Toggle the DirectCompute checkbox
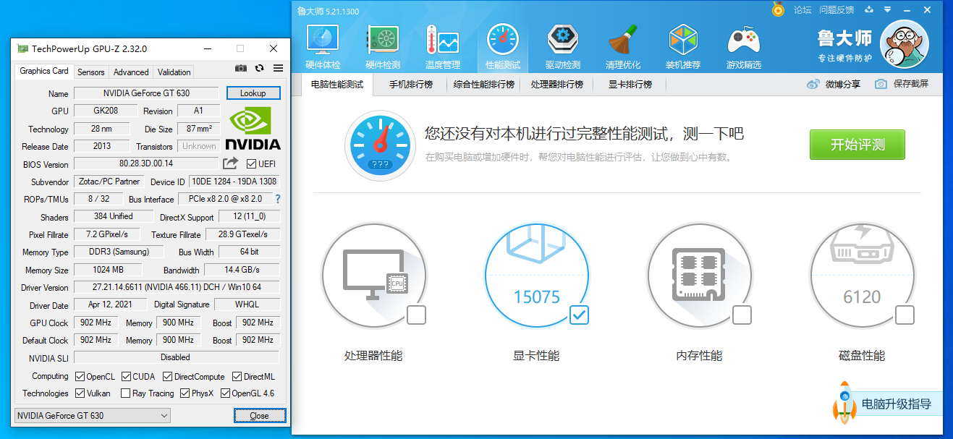953x439 pixels. point(168,376)
